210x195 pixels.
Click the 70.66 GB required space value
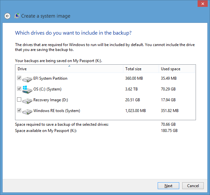click(x=168, y=124)
